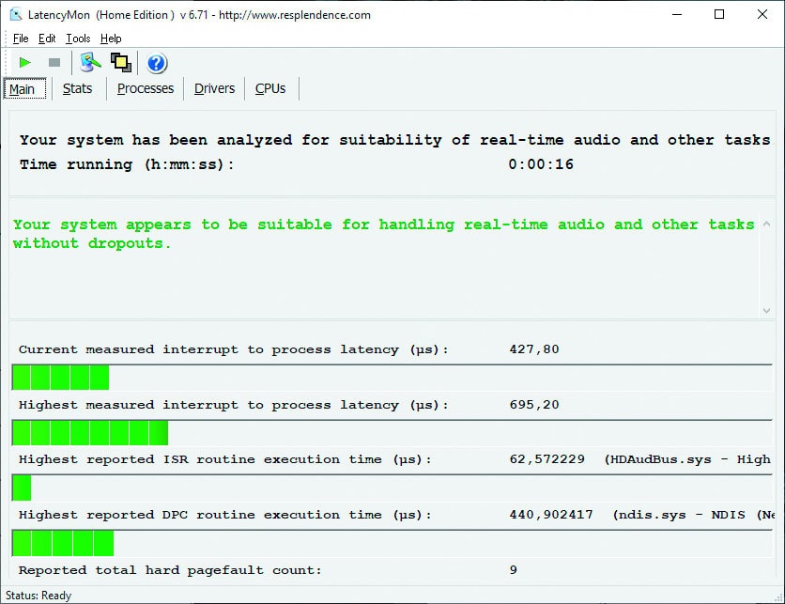This screenshot has width=785, height=604.
Task: Open settings via the screwdriver tool icon
Action: 90,62
